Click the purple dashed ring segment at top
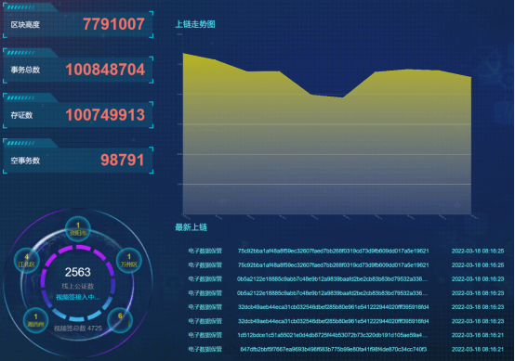 (78, 248)
